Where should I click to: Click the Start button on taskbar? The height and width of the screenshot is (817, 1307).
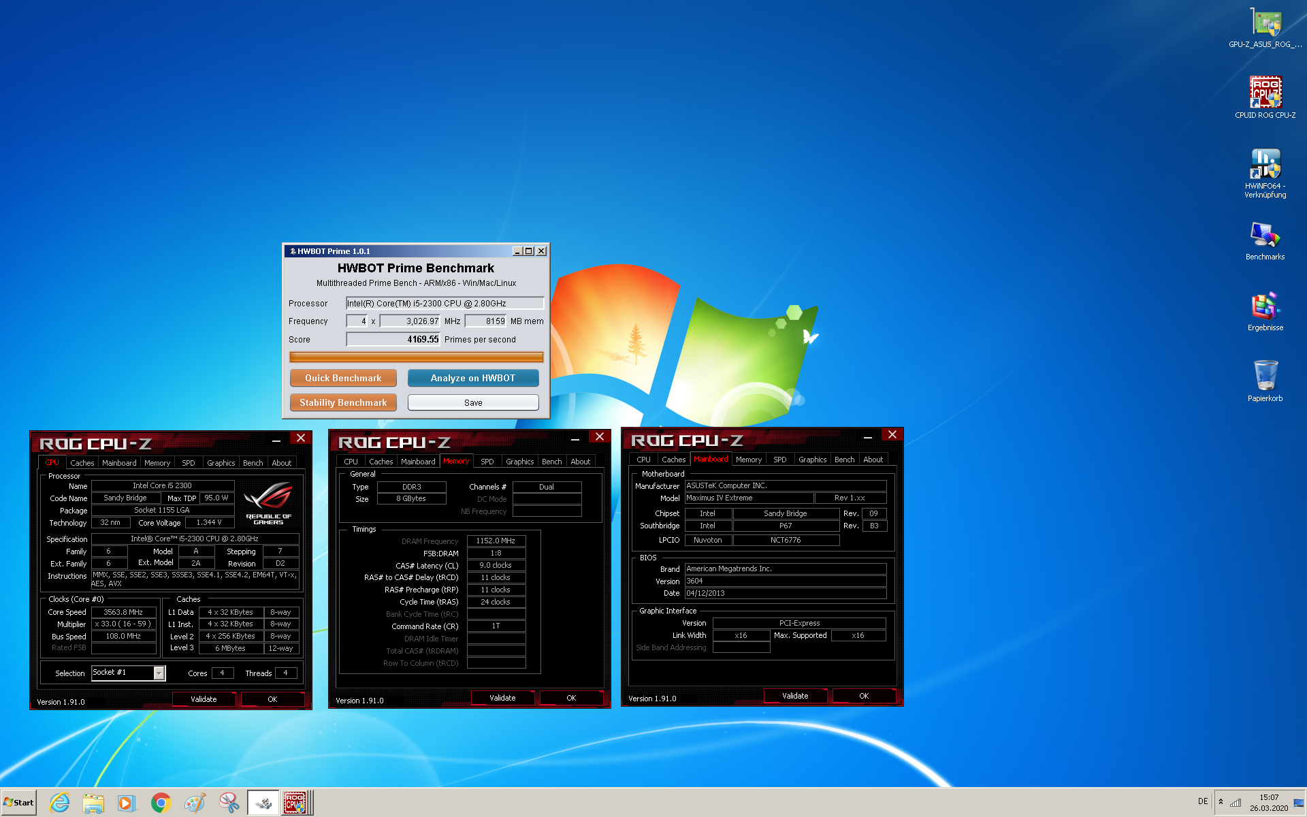[x=18, y=803]
